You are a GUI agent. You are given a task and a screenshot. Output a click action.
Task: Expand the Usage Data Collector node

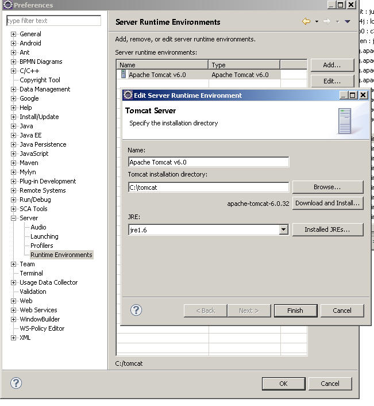pyautogui.click(x=13, y=282)
